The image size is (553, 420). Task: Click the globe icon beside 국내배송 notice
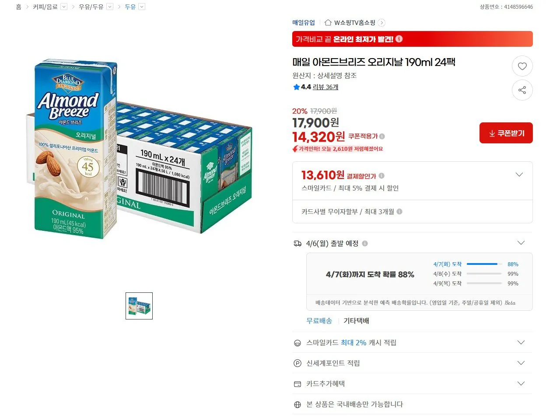pyautogui.click(x=297, y=404)
